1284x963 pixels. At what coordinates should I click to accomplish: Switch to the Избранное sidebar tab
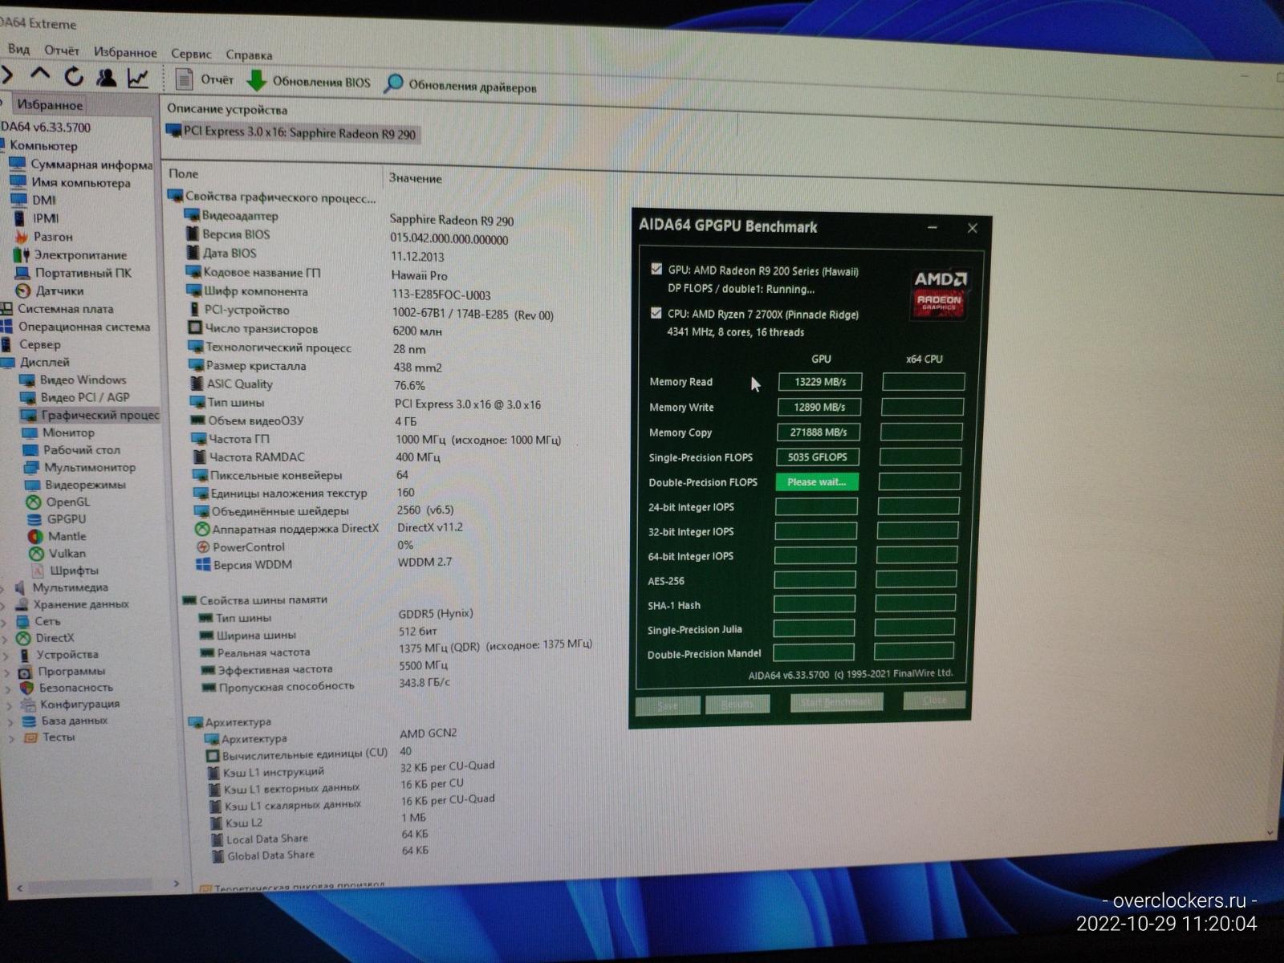[49, 104]
